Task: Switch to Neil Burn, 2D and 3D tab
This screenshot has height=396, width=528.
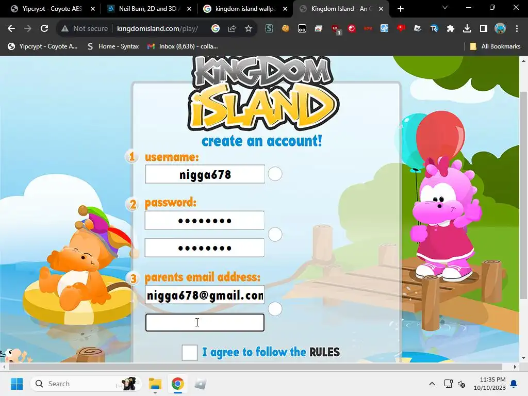Action: point(147,9)
